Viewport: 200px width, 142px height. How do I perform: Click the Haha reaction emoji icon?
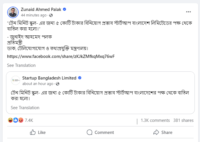(10, 120)
